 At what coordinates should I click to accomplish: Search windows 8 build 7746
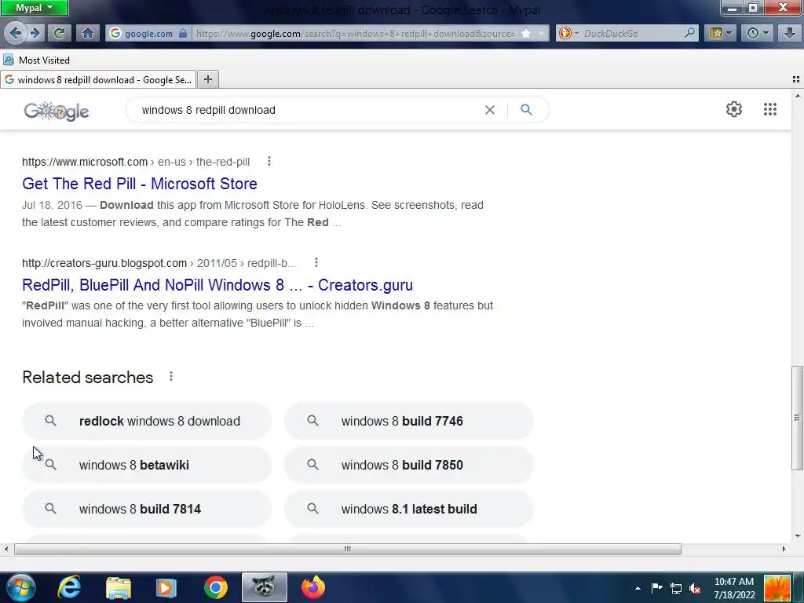[408, 421]
